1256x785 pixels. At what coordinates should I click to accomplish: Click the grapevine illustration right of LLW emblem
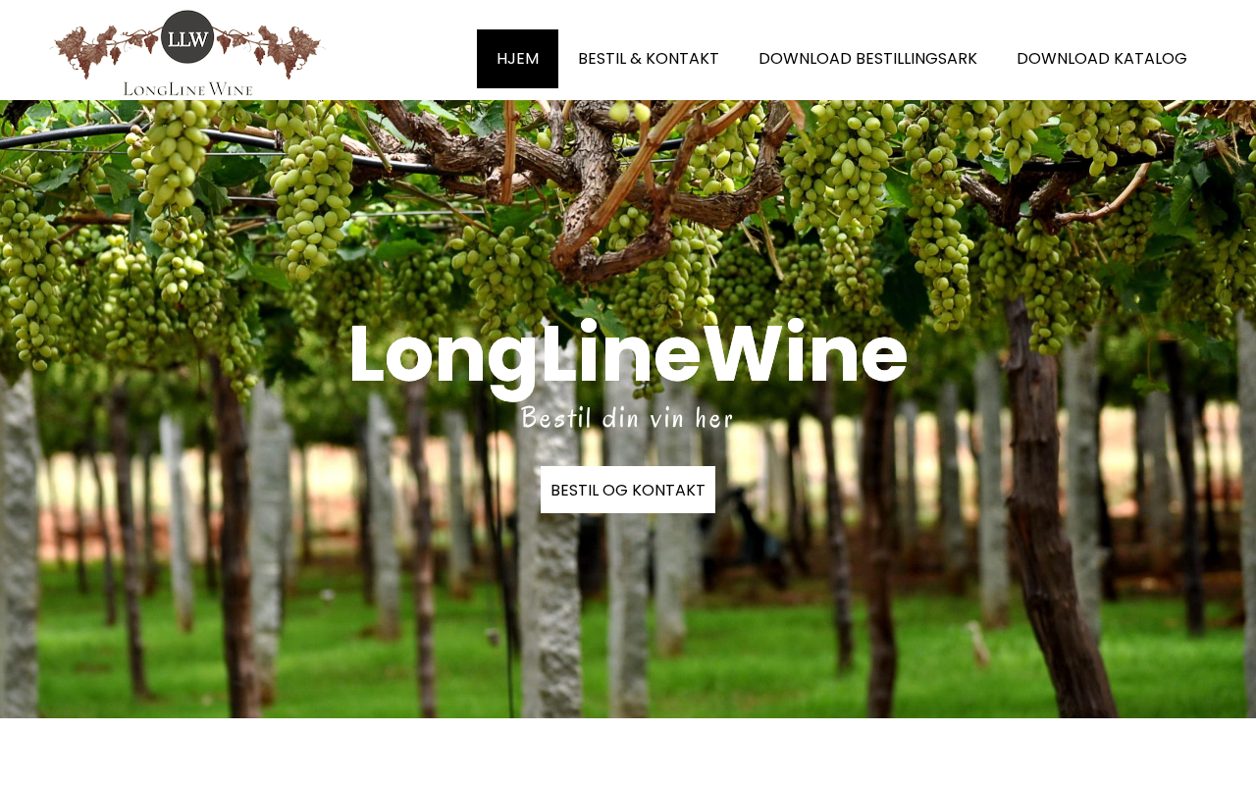pyautogui.click(x=267, y=49)
